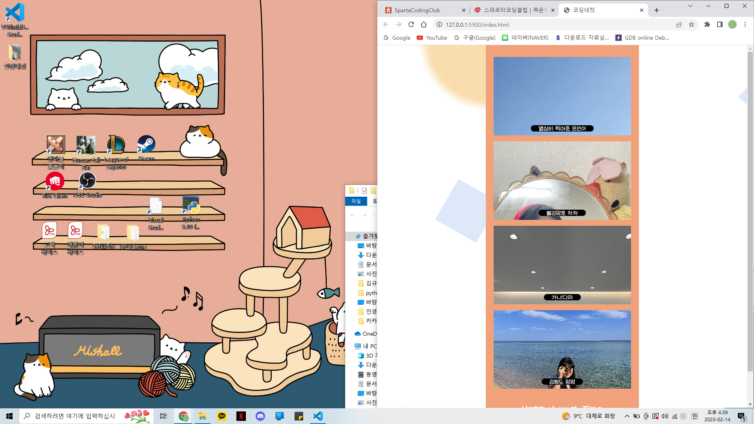Open the Chrome extensions puzzle icon
This screenshot has height=424, width=754.
(x=707, y=24)
